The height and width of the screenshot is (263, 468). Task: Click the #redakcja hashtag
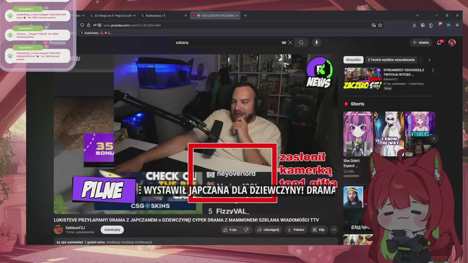(x=113, y=242)
